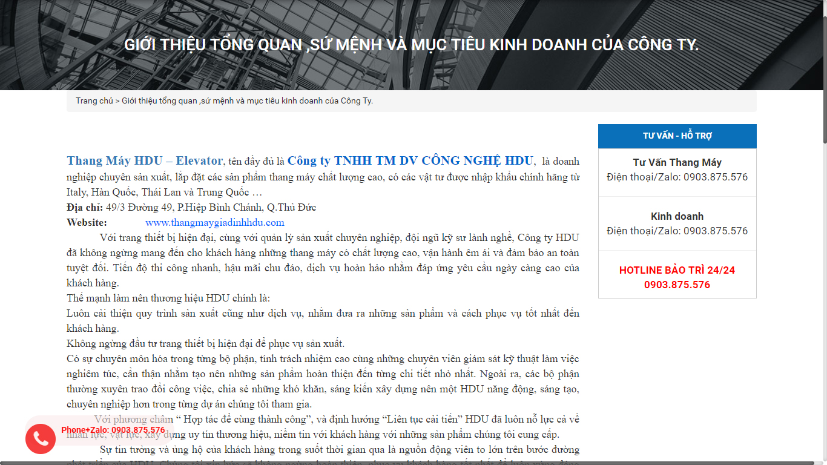Viewport: 827px width, 465px height.
Task: Click the page title GIỚI THIỆU TỔNG QUAN banner
Action: (412, 45)
